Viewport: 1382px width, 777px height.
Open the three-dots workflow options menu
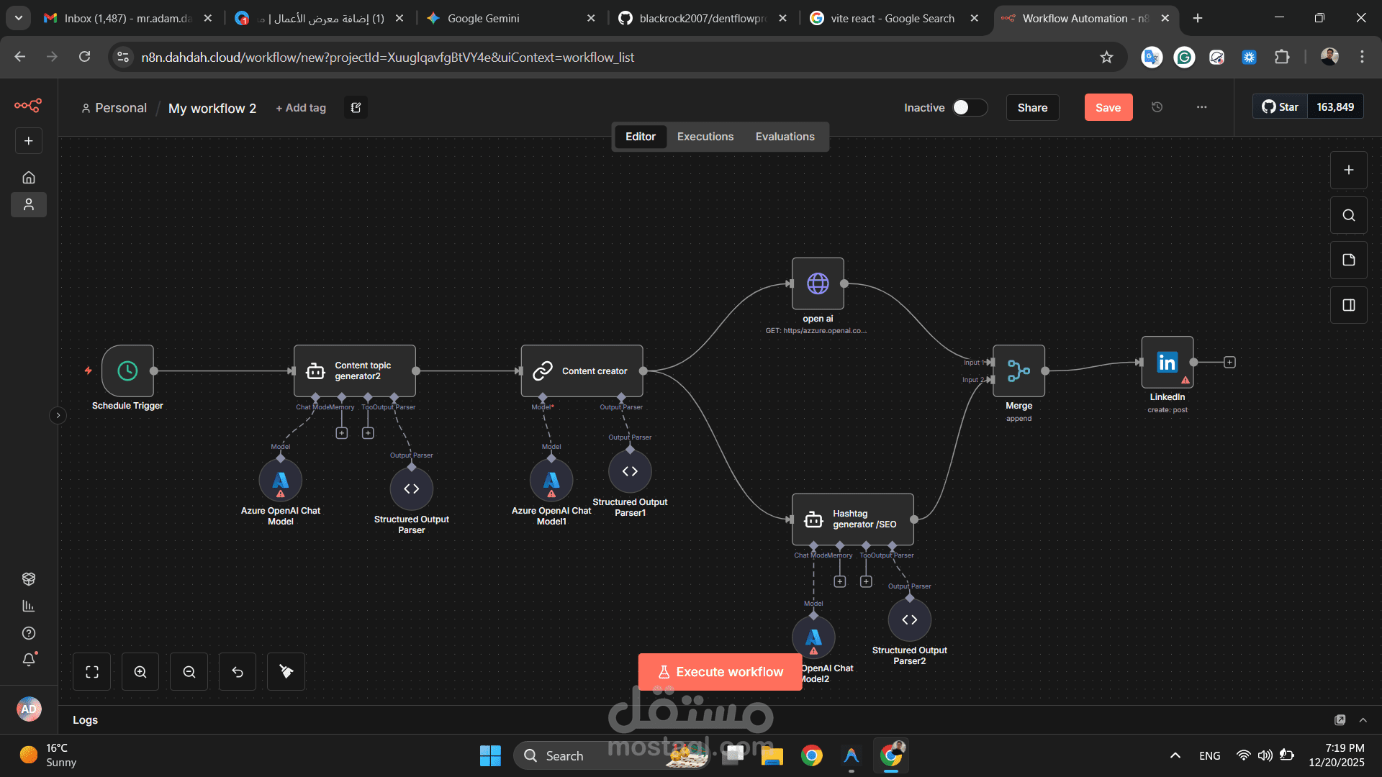pyautogui.click(x=1201, y=107)
